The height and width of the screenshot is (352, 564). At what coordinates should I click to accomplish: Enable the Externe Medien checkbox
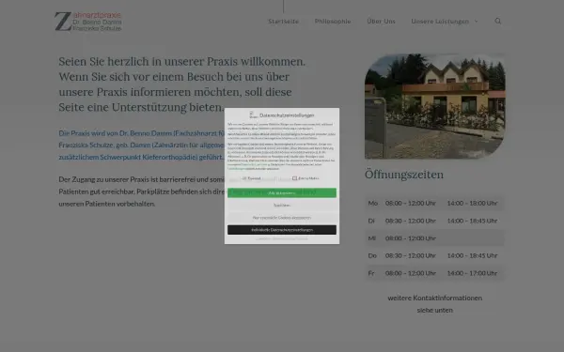pos(294,178)
